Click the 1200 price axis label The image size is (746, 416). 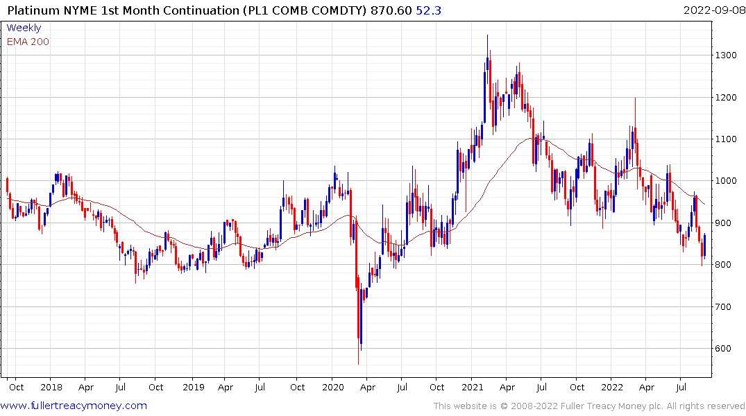pyautogui.click(x=726, y=98)
